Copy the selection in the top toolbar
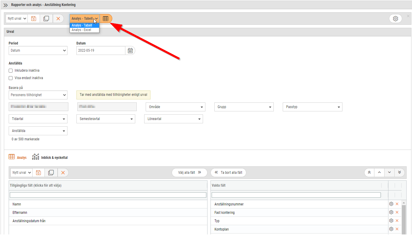 point(46,19)
